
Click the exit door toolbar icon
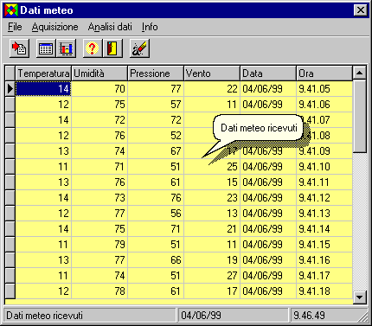click(112, 48)
